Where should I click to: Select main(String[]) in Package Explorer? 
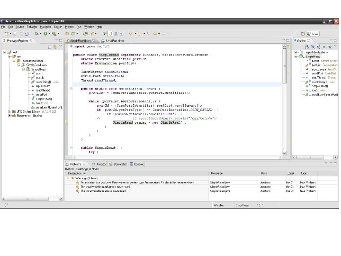coord(42,82)
